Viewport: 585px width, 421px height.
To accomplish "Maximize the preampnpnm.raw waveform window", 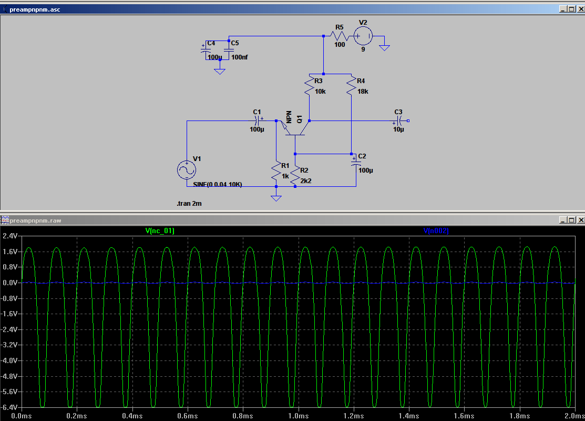I will 571,220.
